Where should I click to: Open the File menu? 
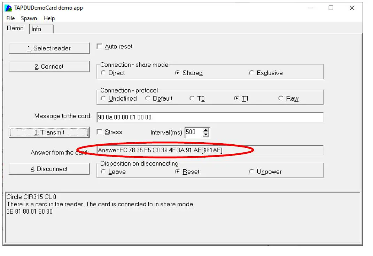10,18
